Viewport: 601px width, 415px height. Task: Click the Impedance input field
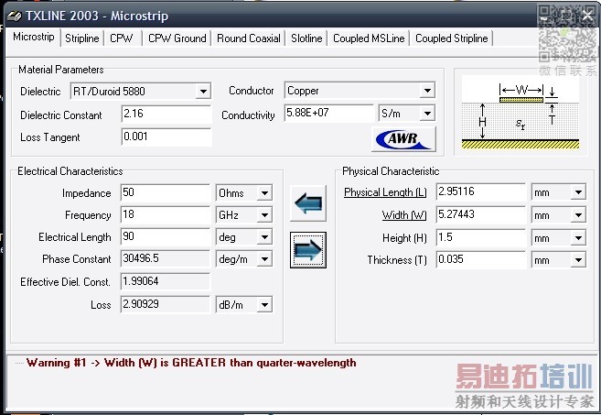(x=166, y=192)
